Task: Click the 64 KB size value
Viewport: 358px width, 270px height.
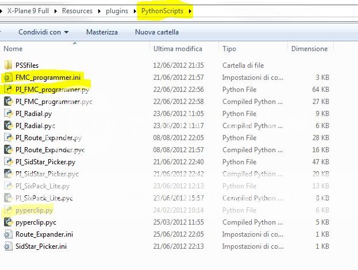Action: (321, 90)
